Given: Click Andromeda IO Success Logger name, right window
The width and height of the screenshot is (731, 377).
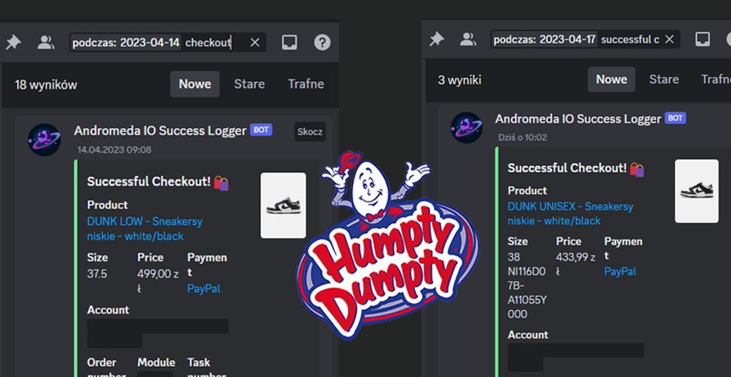Looking at the screenshot, I should coord(578,119).
